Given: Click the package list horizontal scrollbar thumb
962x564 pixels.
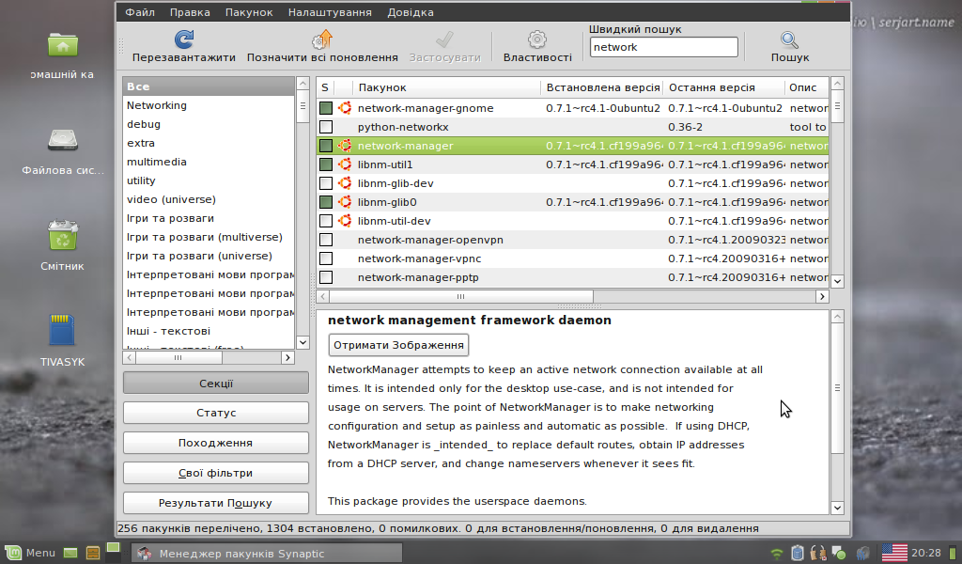Looking at the screenshot, I should tap(461, 296).
